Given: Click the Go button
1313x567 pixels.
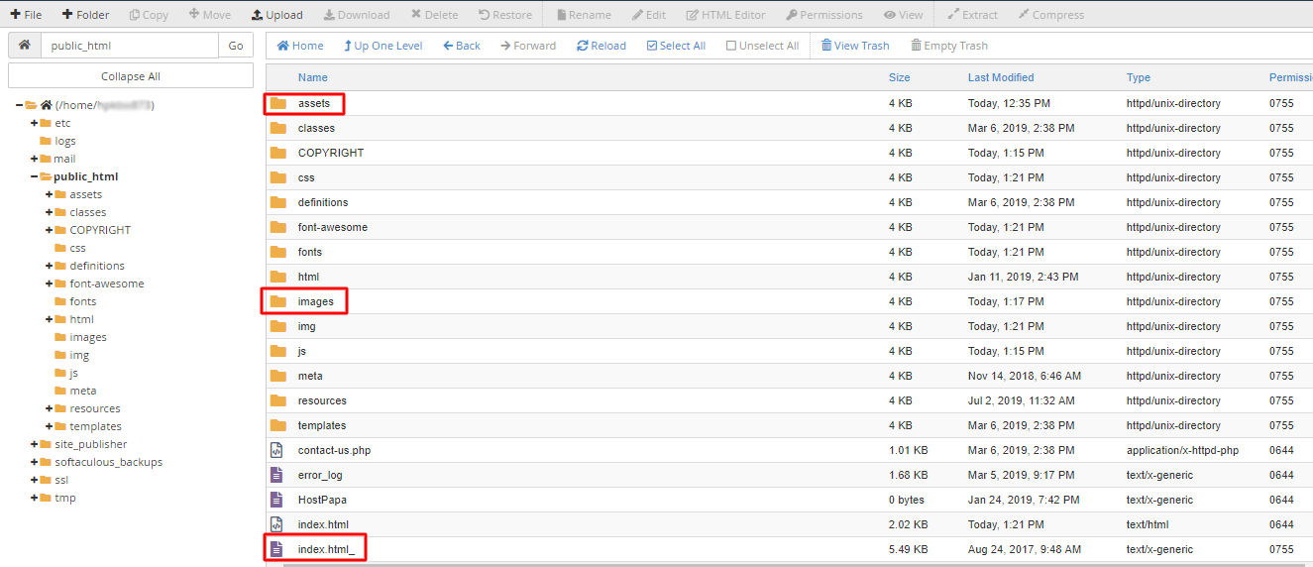Looking at the screenshot, I should 236,46.
